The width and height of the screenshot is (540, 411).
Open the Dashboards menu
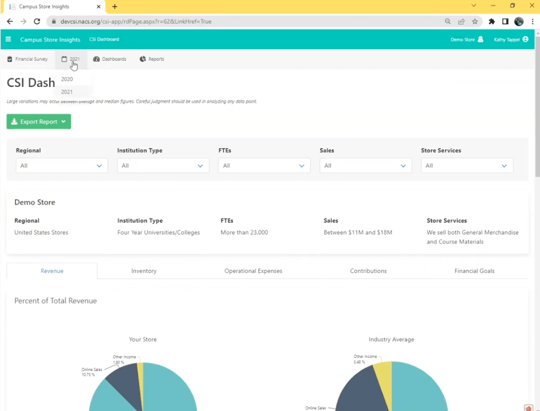[x=109, y=59]
